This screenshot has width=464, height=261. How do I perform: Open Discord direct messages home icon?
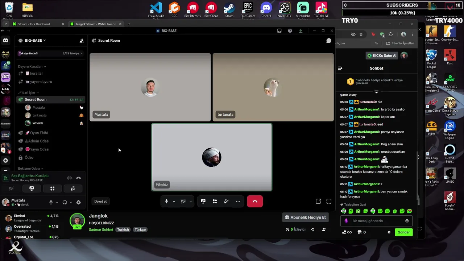(5, 41)
